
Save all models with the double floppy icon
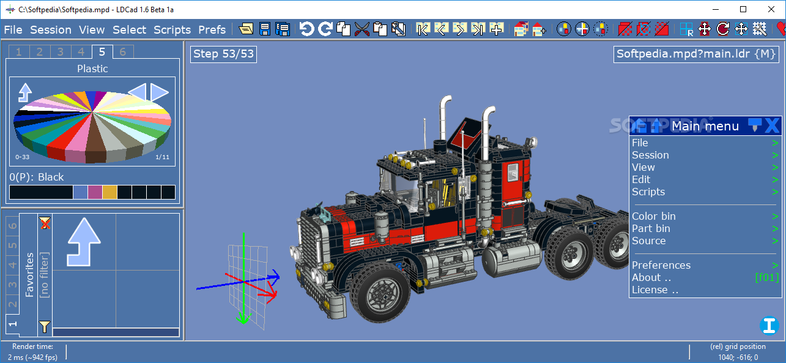282,29
